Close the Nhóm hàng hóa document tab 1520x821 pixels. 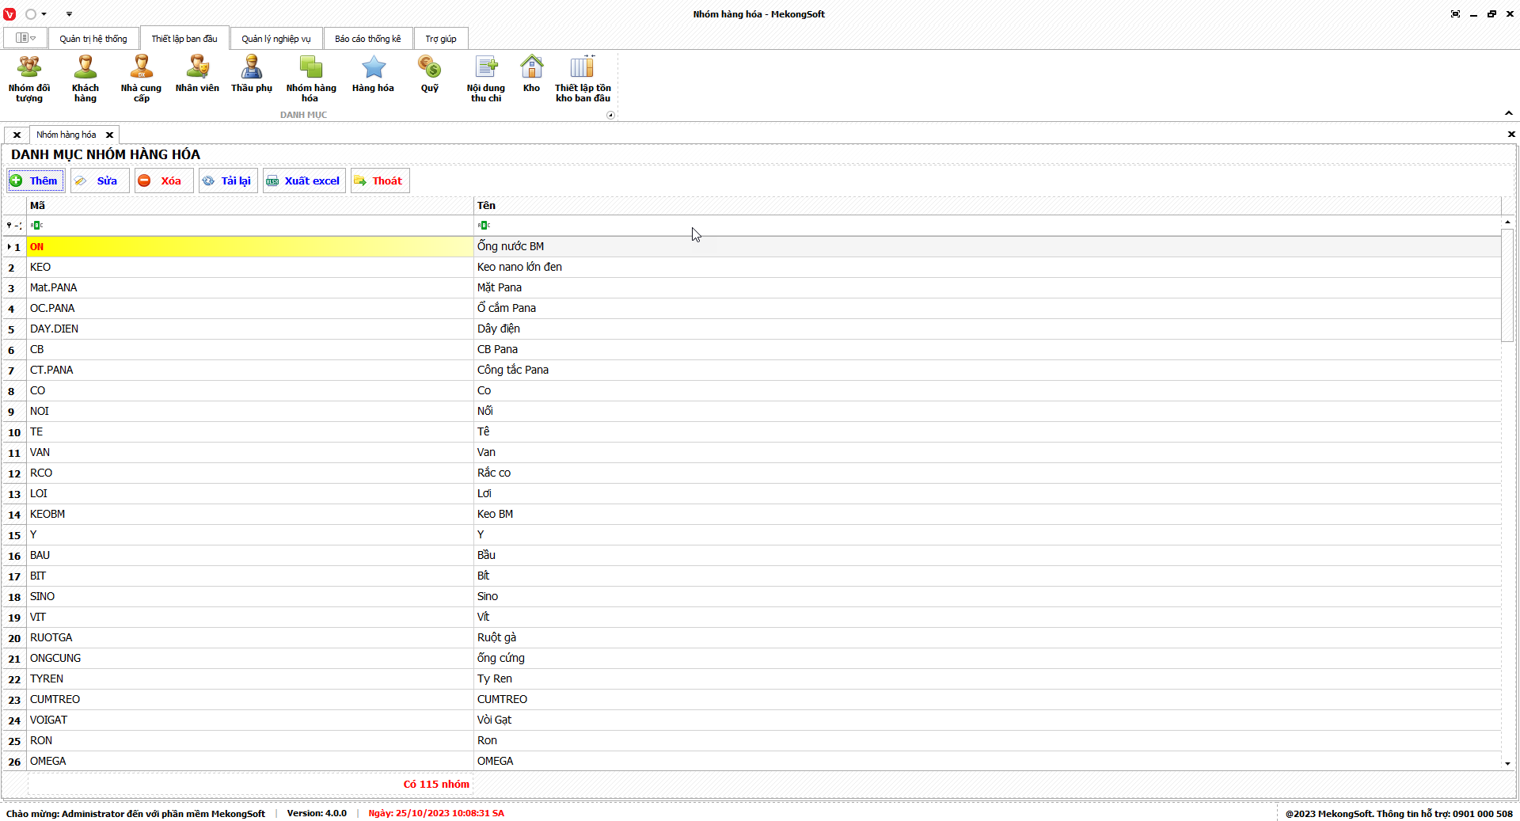click(x=110, y=135)
